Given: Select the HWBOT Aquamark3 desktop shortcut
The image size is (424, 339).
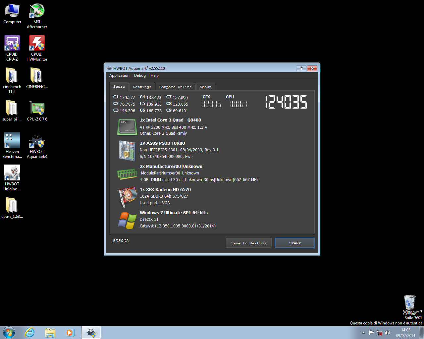Looking at the screenshot, I should (x=37, y=145).
